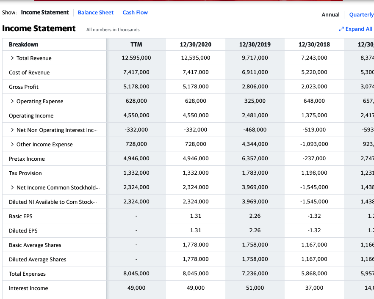The width and height of the screenshot is (374, 299).
Task: Open the Cash Flow tab
Action: 135,13
